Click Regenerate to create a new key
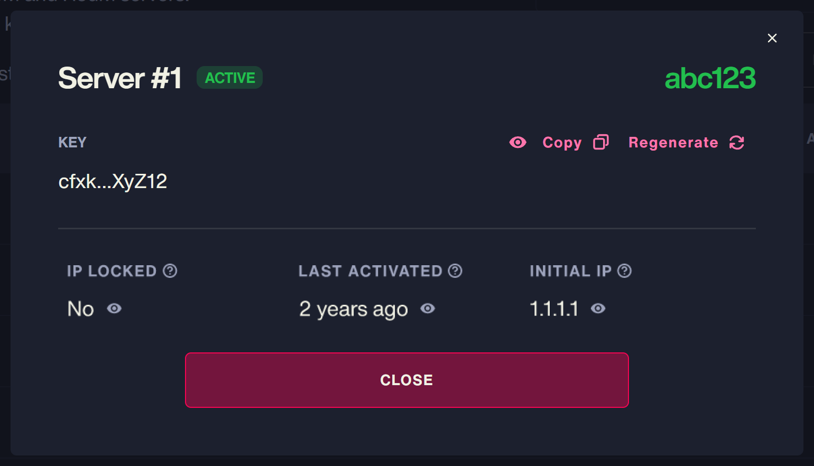Viewport: 814px width, 466px height. point(686,143)
